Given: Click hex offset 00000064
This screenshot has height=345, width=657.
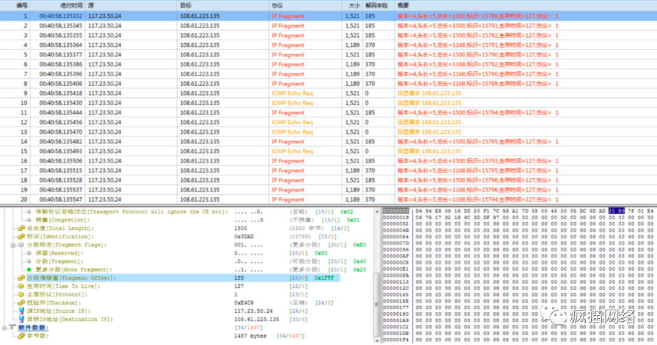Looking at the screenshot, I should point(396,237).
